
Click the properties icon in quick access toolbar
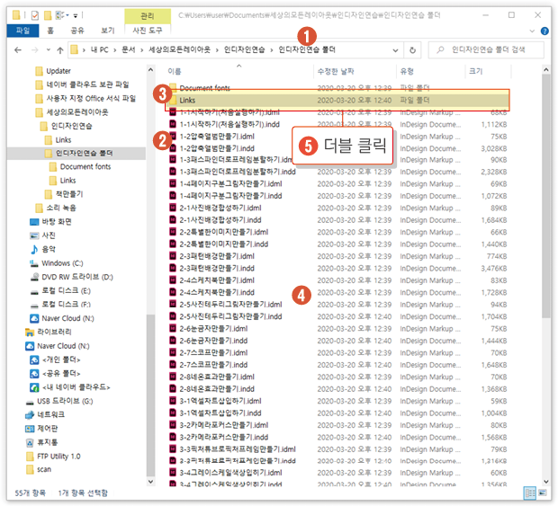[x=35, y=15]
